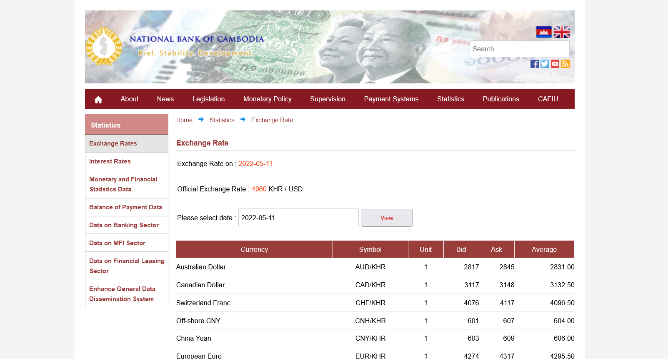Click the home icon in navigation bar

pos(98,99)
